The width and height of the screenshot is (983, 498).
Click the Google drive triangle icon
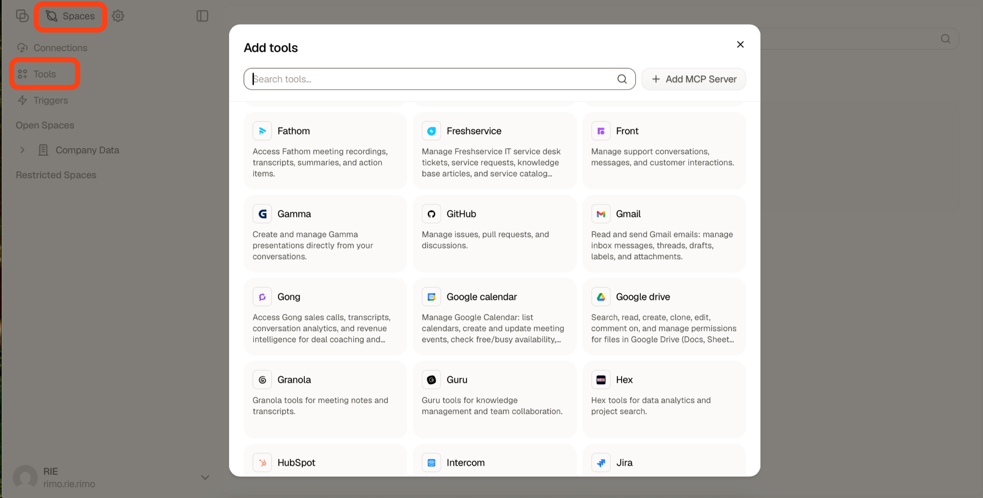pyautogui.click(x=601, y=297)
